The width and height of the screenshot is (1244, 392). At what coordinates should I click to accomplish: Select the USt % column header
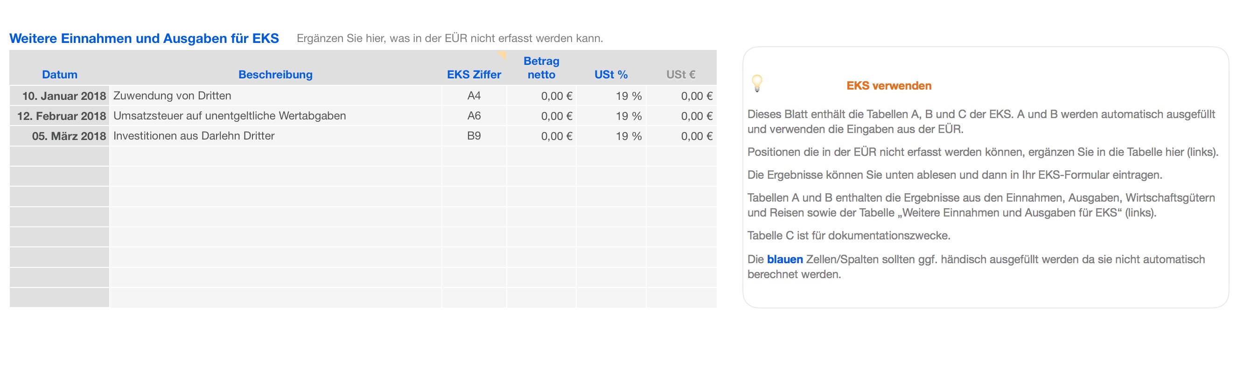tap(610, 75)
